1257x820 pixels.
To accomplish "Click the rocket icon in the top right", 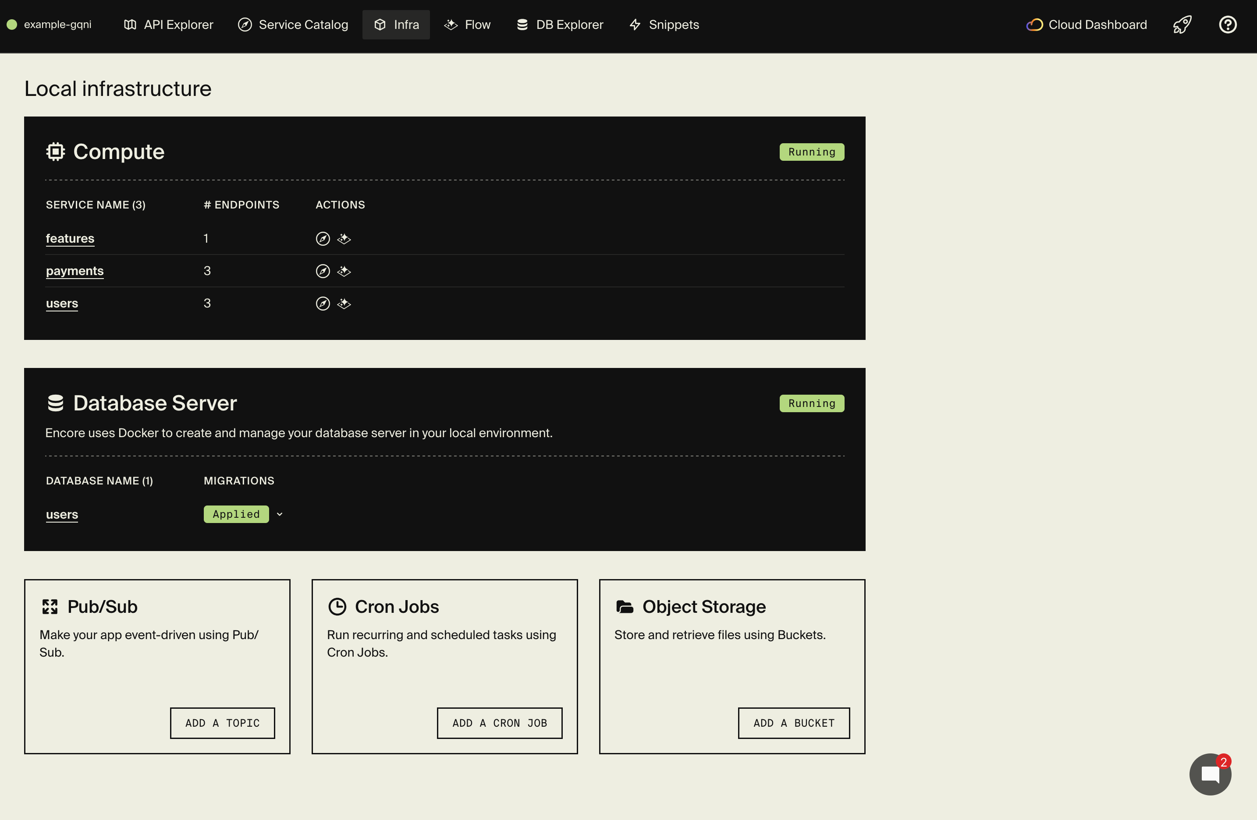I will (x=1182, y=24).
